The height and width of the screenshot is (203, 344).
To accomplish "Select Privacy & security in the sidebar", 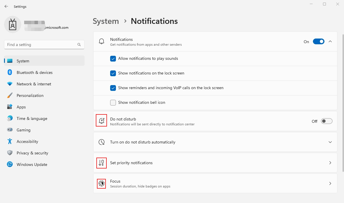I will click(32, 153).
